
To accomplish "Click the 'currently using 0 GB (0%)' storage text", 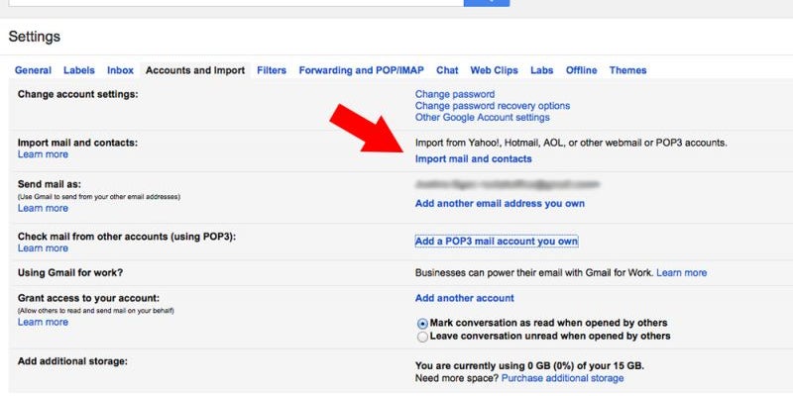I will coord(529,365).
